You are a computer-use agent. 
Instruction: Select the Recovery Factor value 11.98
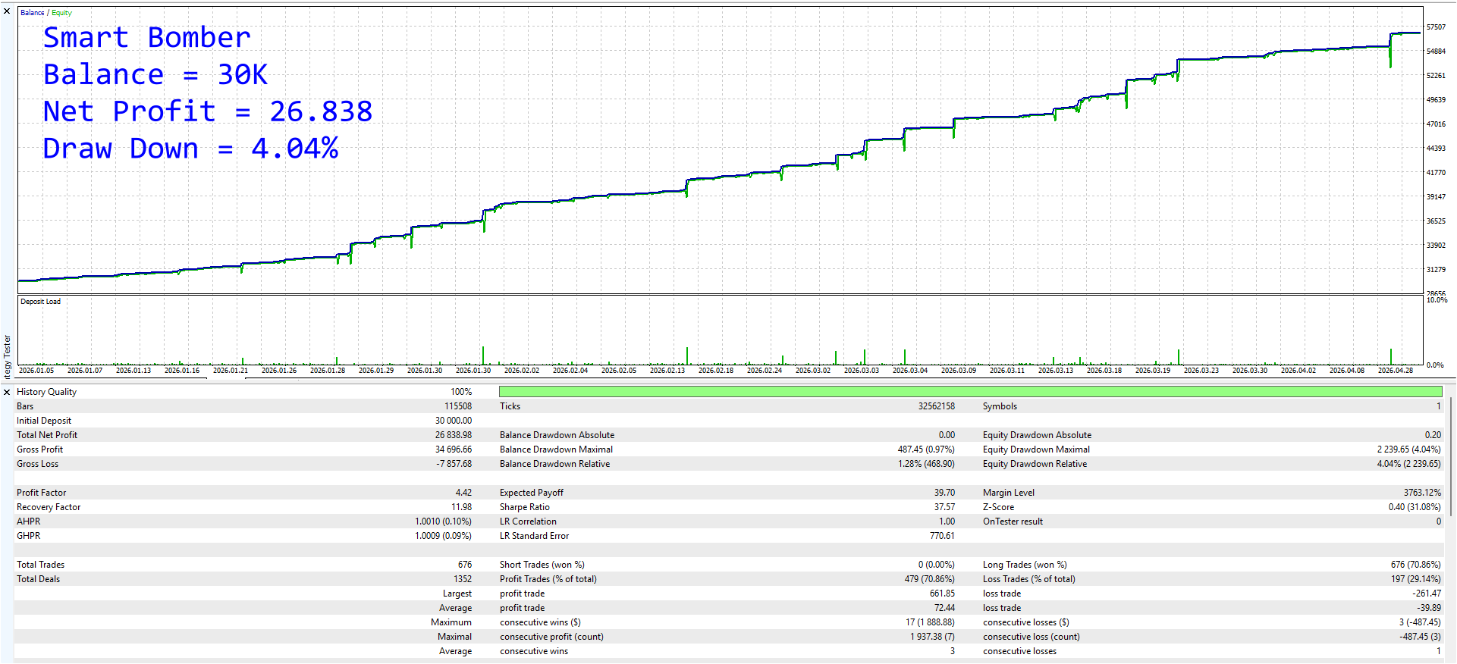(462, 507)
